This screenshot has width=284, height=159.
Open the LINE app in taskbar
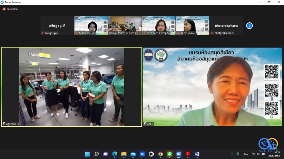click(169, 154)
